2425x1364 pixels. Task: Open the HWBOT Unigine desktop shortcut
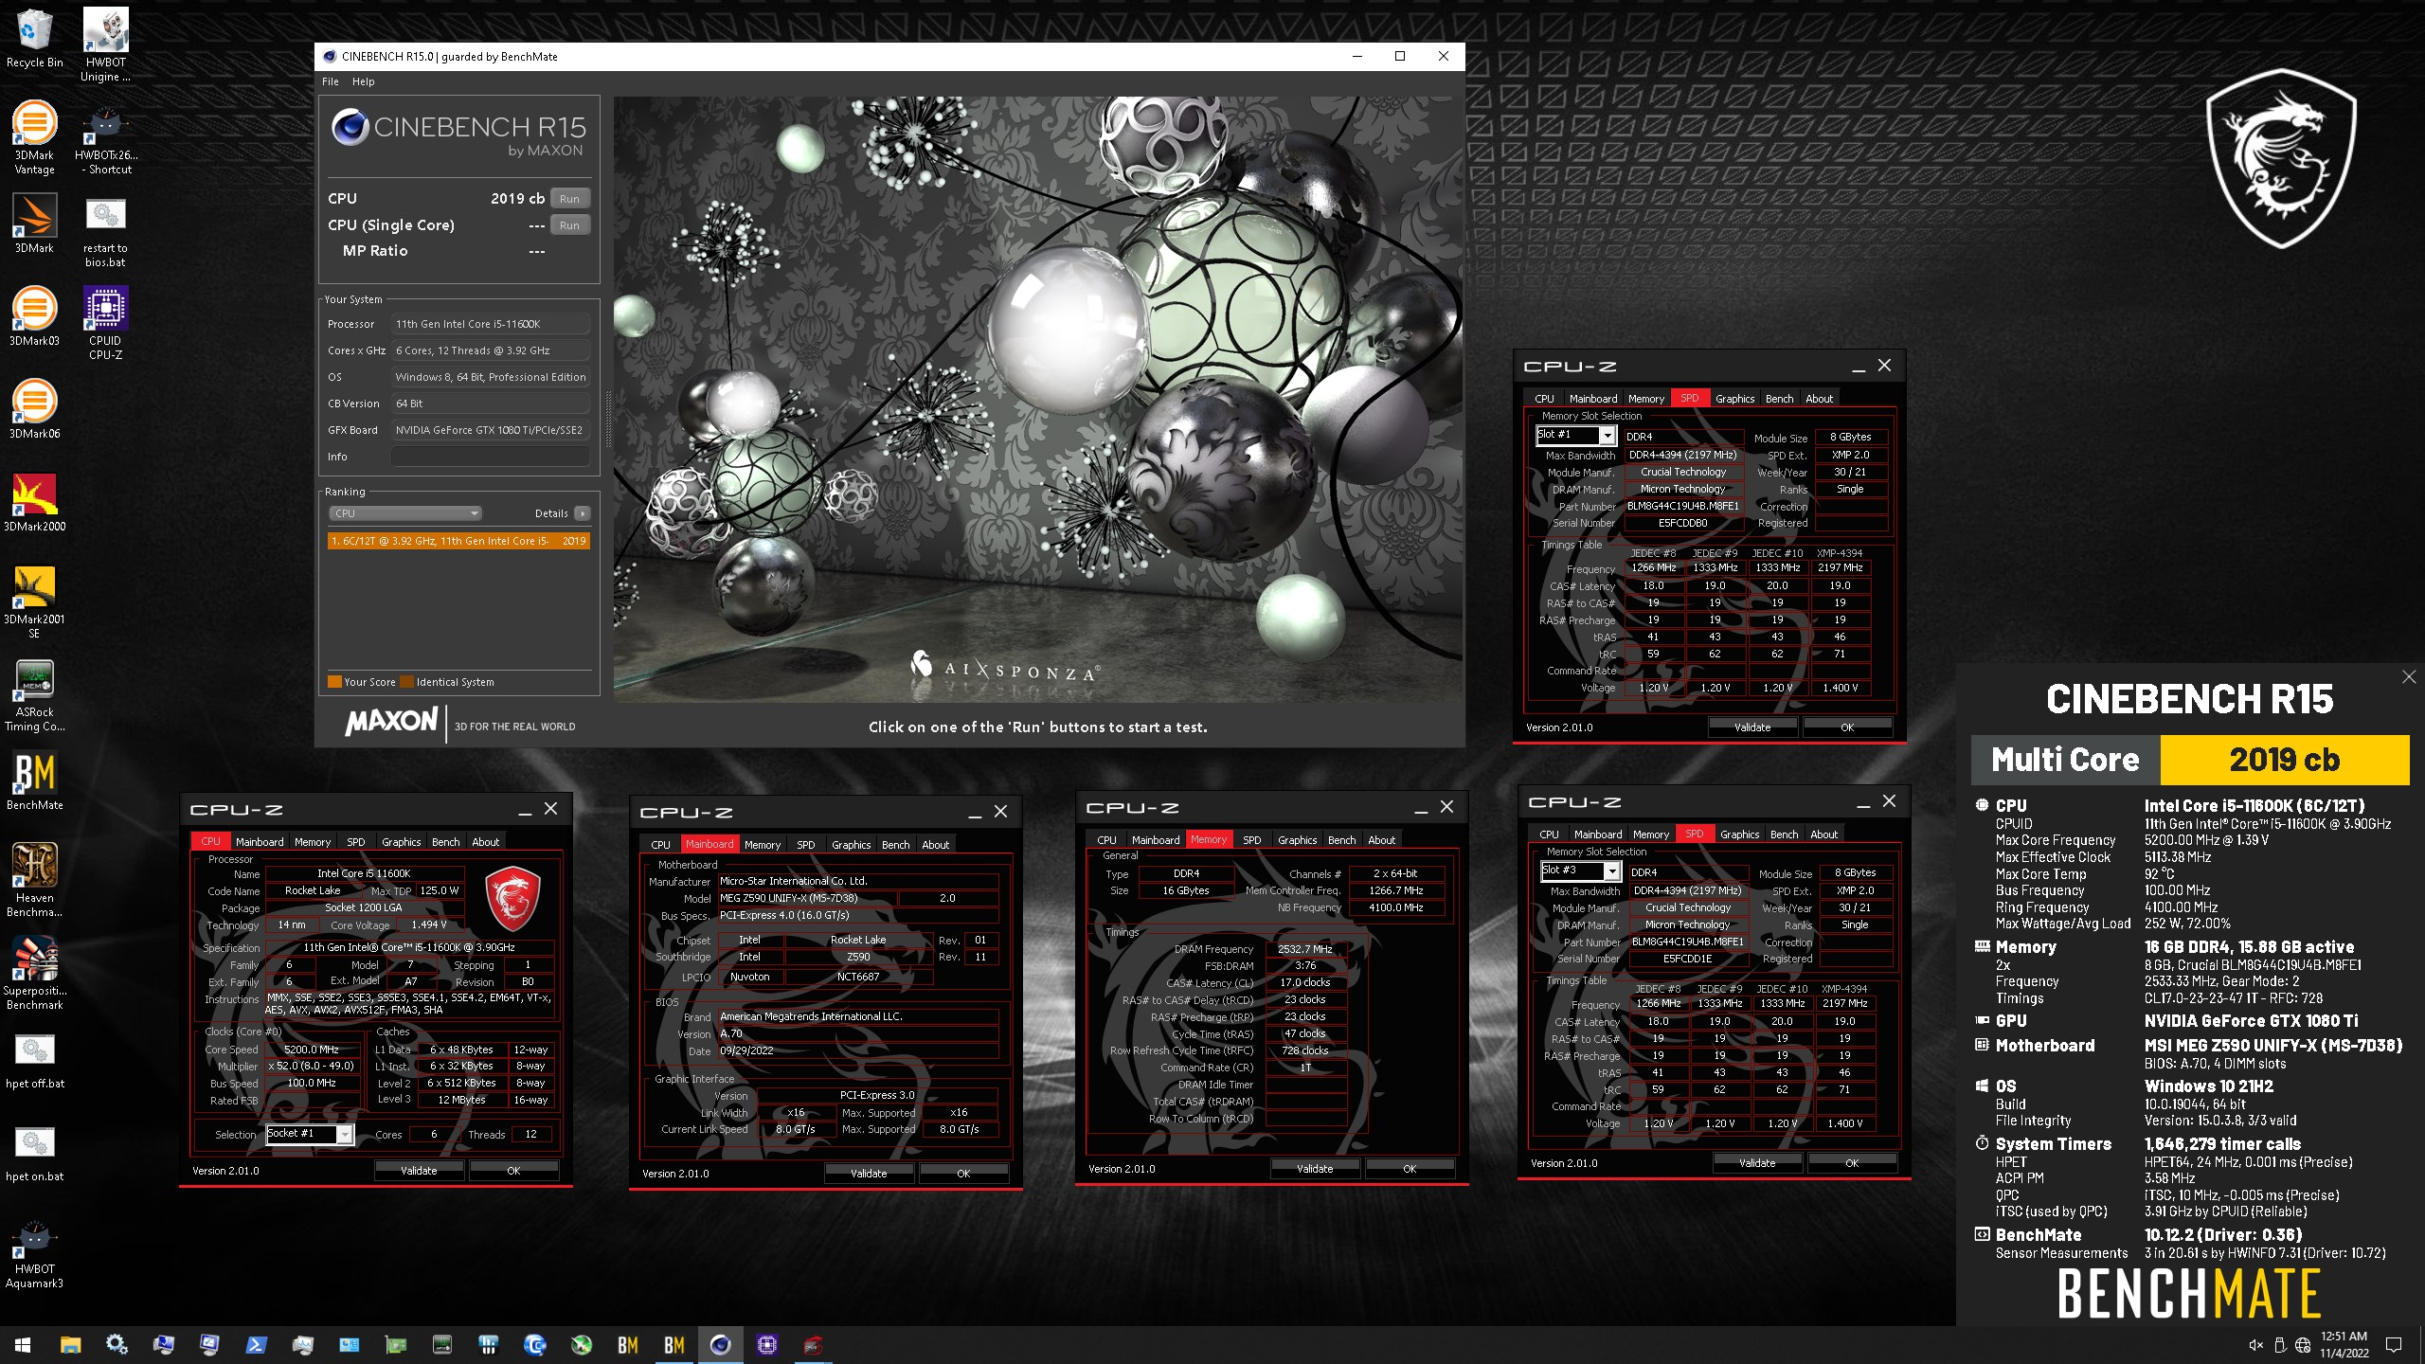tap(105, 45)
